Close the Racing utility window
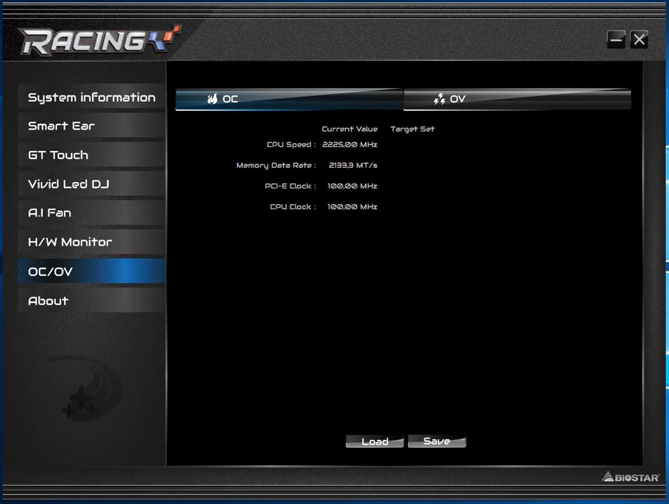Image resolution: width=669 pixels, height=504 pixels. pos(639,40)
